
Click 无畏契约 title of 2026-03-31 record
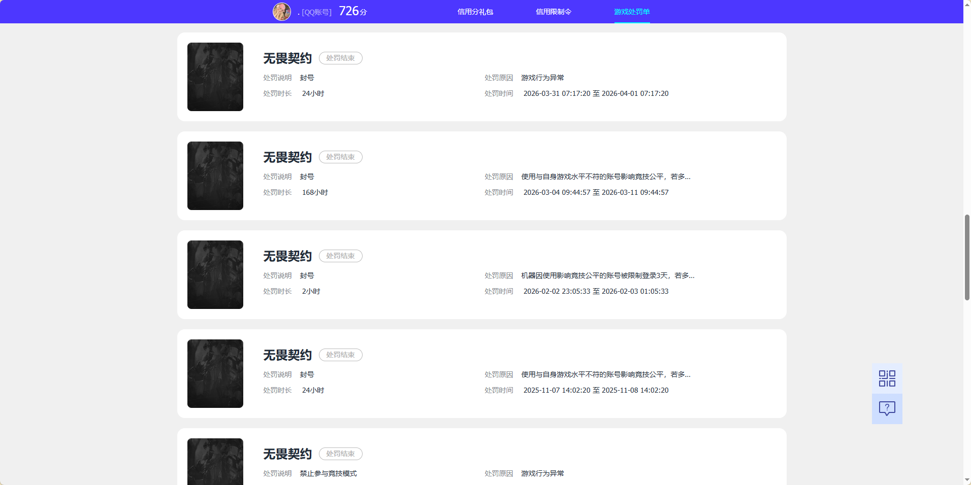287,58
